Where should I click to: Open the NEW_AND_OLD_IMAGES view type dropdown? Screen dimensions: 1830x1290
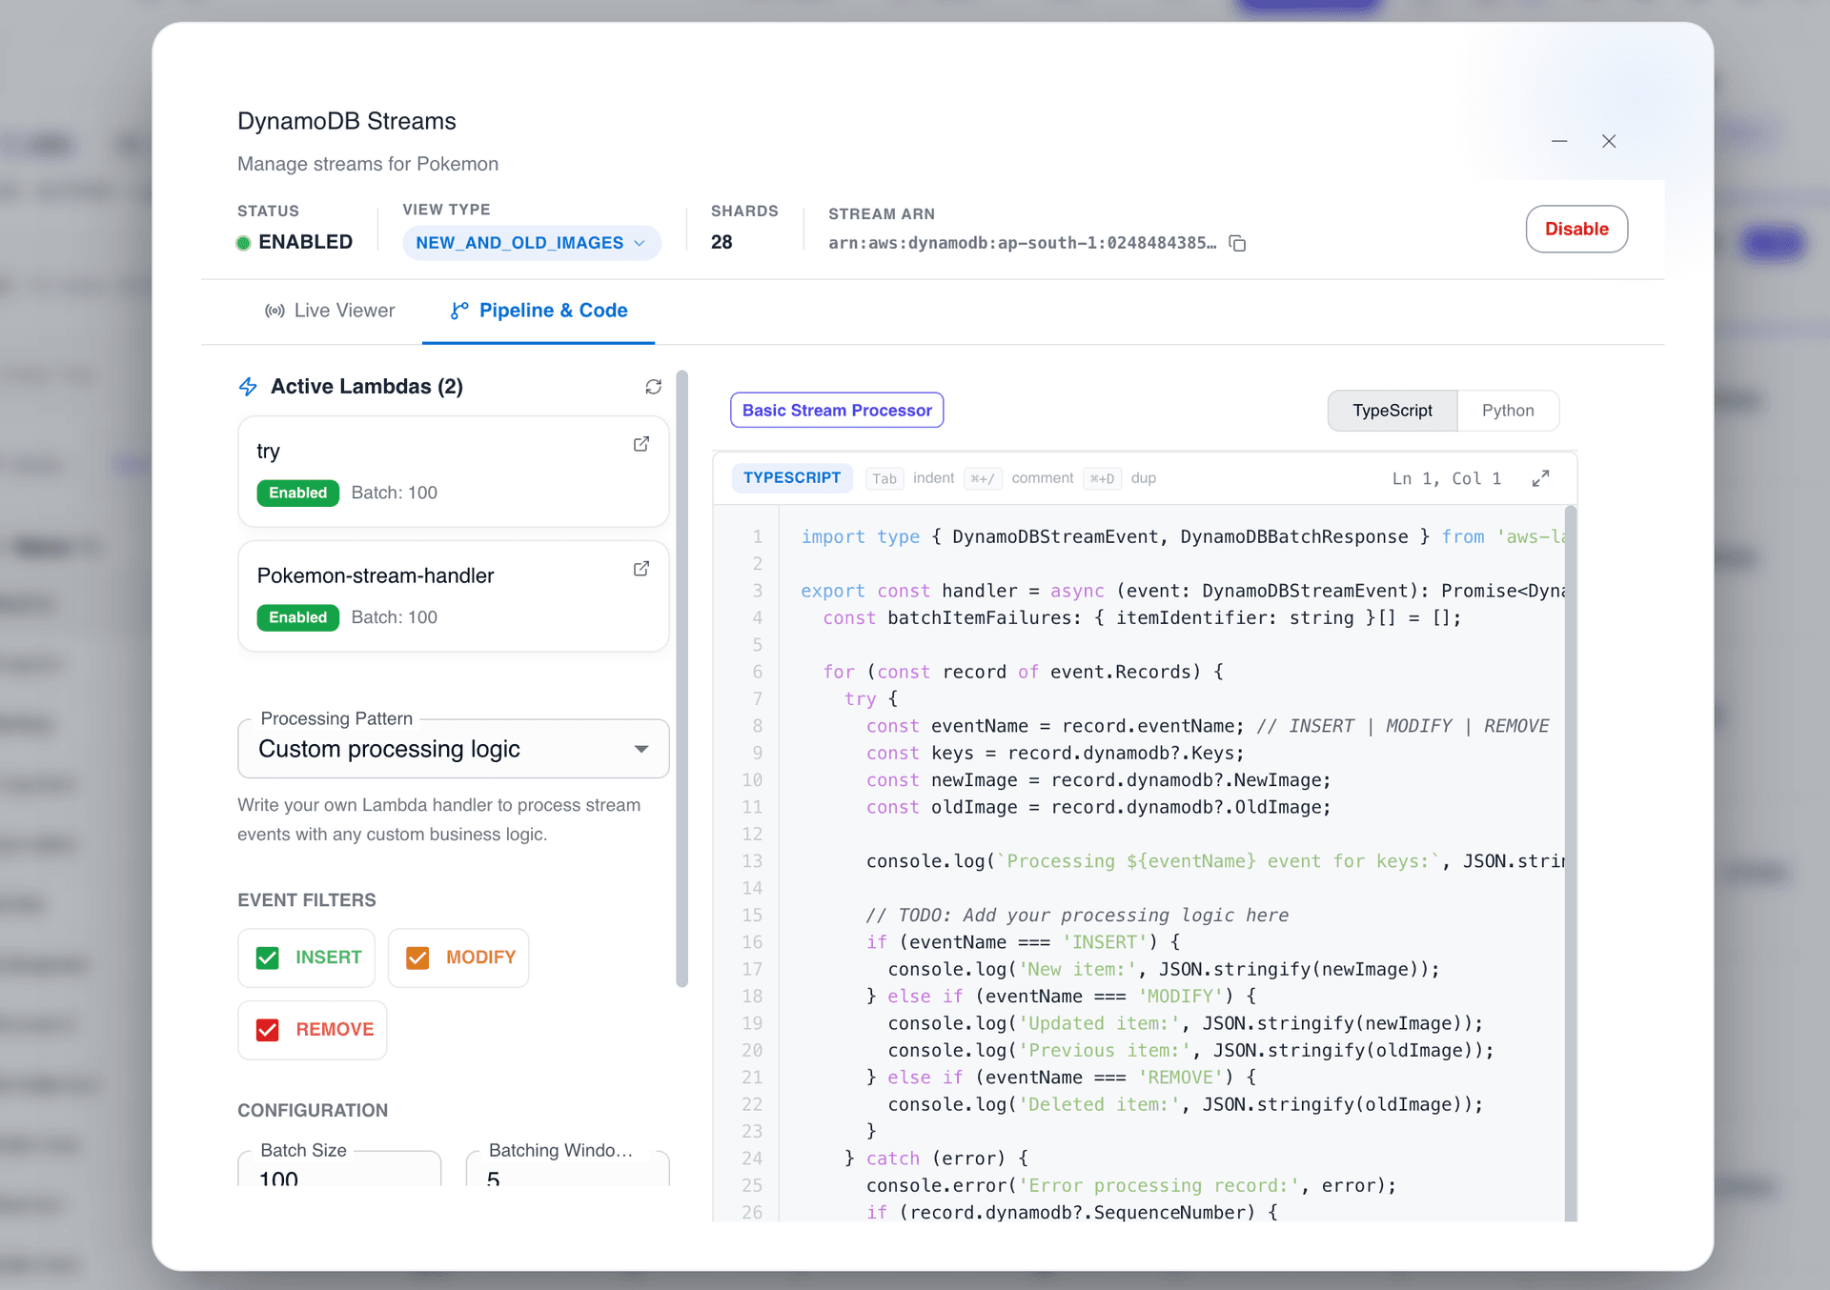click(x=531, y=243)
